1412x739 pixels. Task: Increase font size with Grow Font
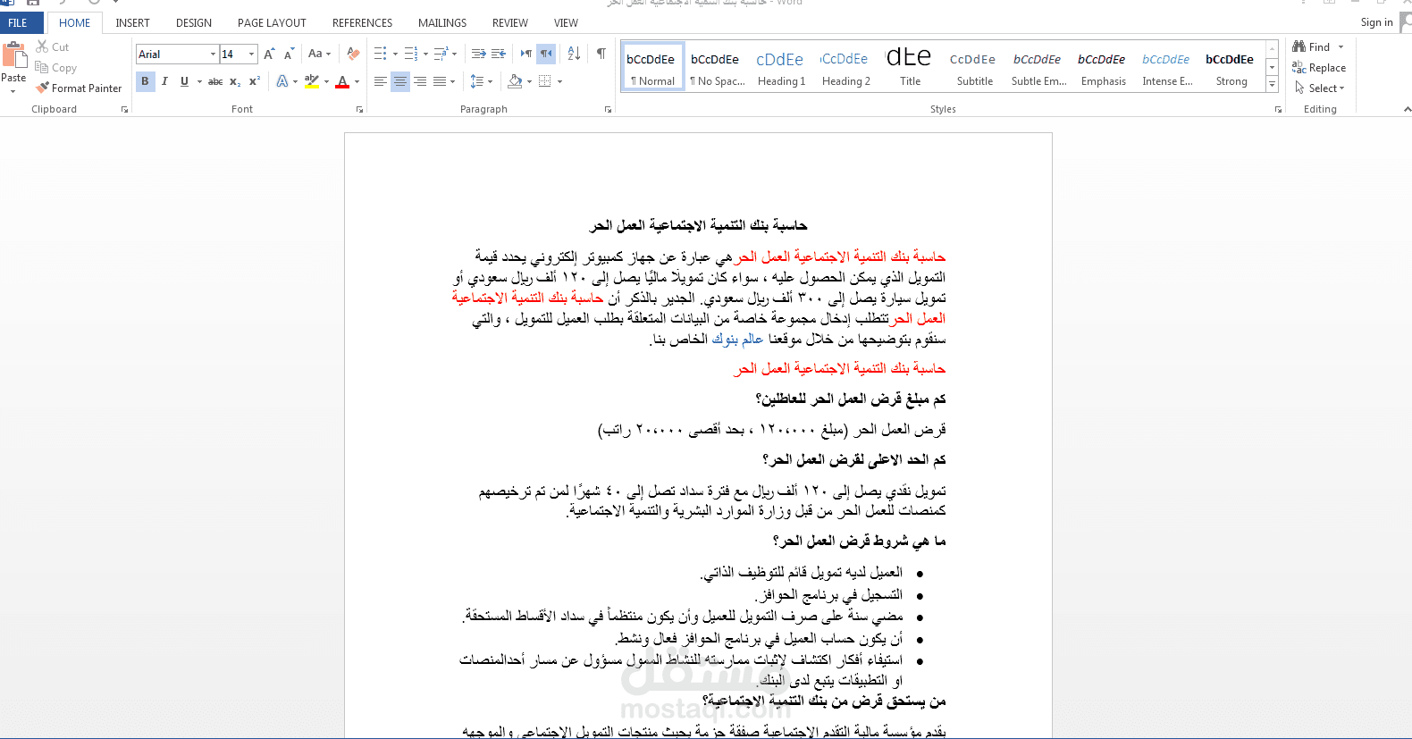(269, 55)
